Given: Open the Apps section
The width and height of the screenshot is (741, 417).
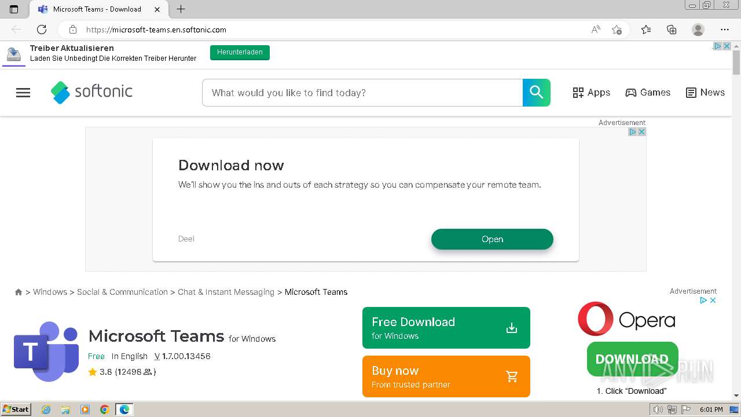Looking at the screenshot, I should coord(591,93).
